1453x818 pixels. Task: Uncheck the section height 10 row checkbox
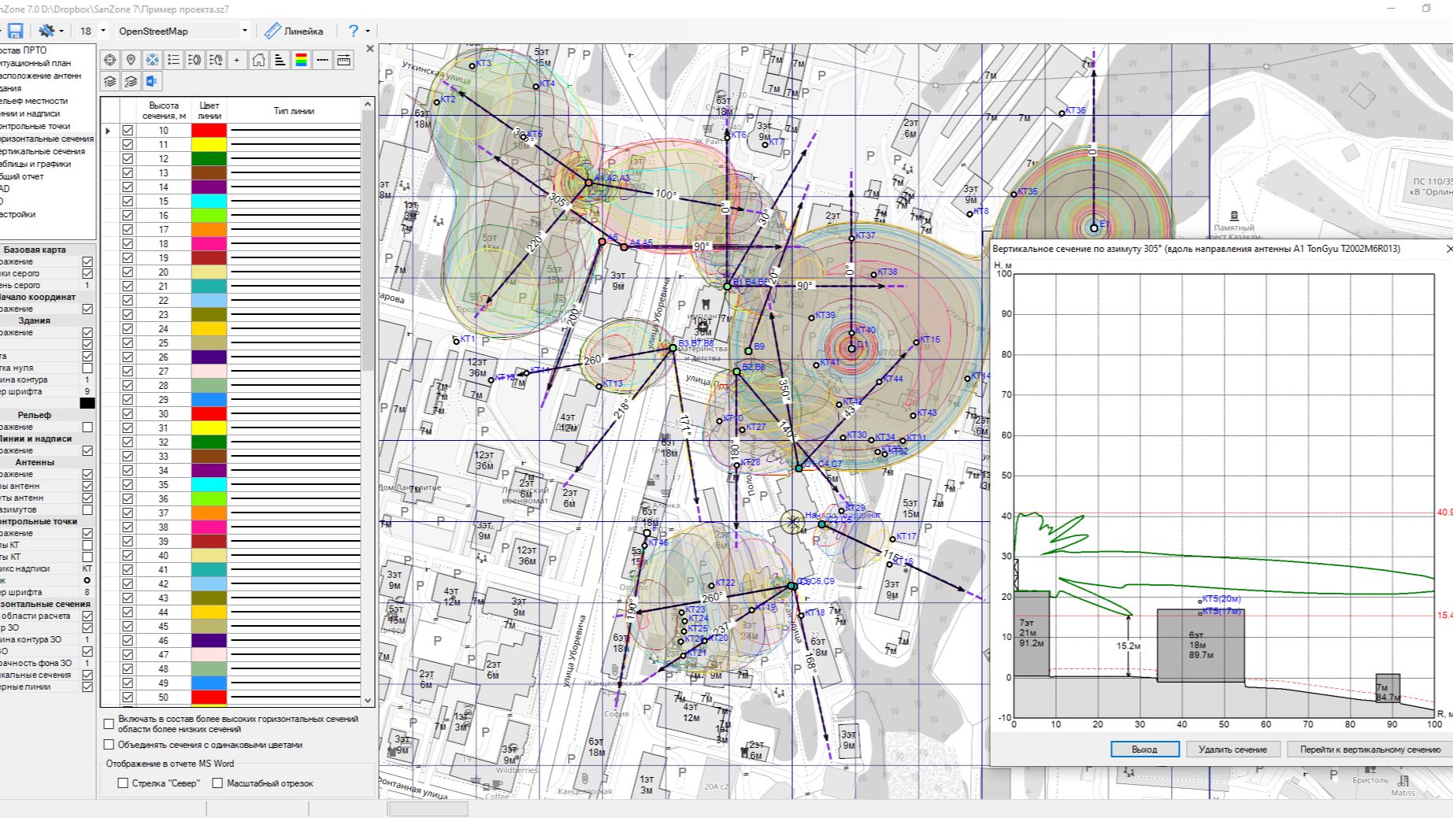point(128,131)
